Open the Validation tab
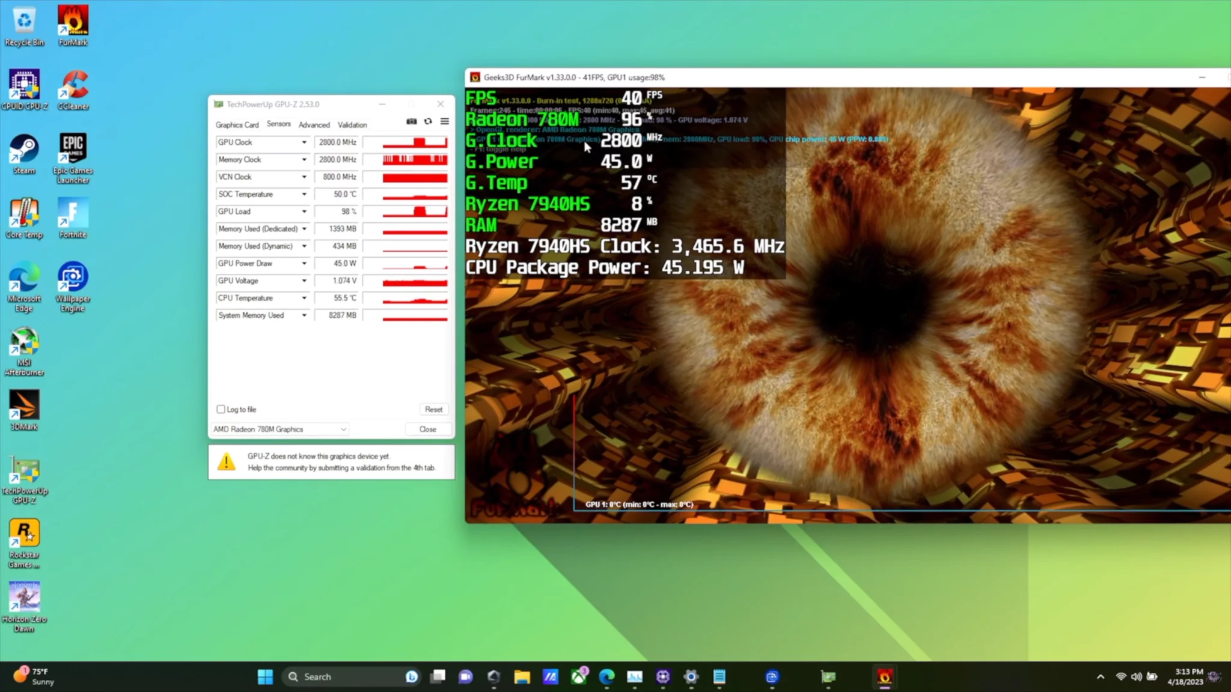1231x692 pixels. (x=352, y=125)
